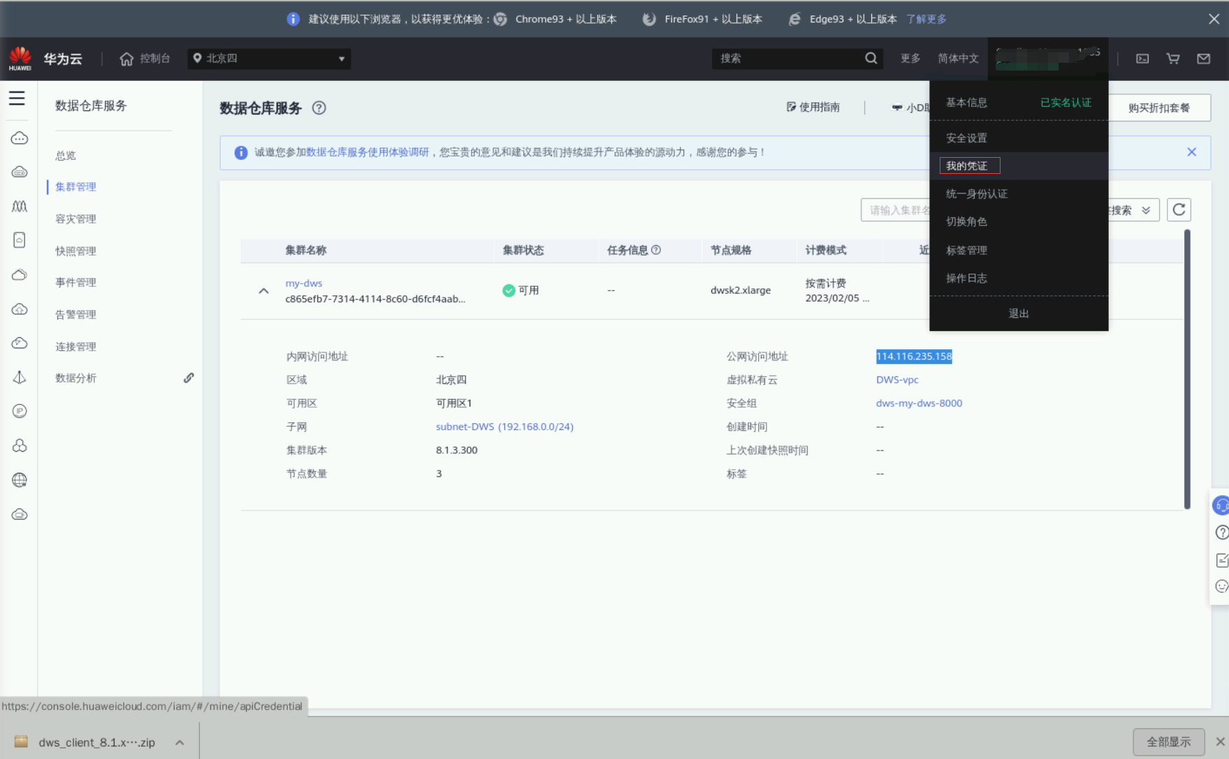Click 退出 to log out

pos(1019,314)
